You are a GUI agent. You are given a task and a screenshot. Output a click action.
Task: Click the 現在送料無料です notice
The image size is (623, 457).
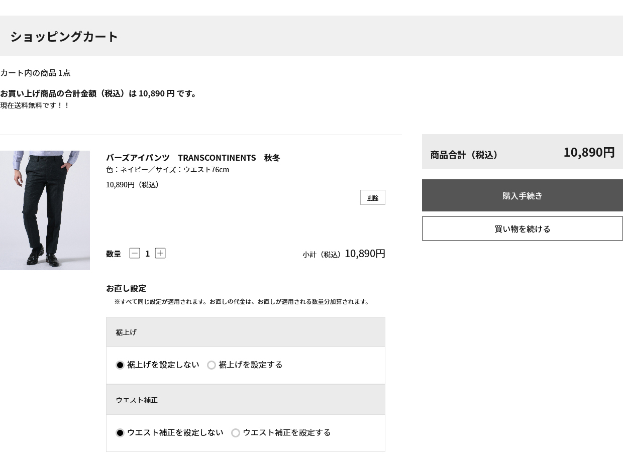point(35,105)
